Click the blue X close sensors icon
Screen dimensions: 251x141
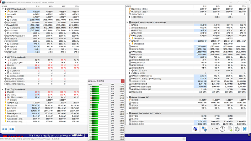click(245, 129)
